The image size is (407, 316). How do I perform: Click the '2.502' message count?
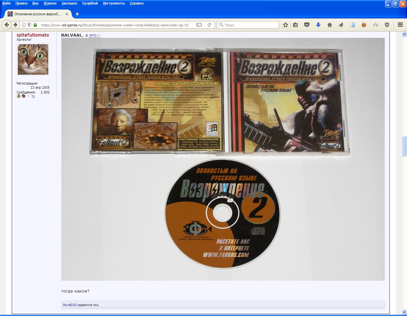click(45, 92)
